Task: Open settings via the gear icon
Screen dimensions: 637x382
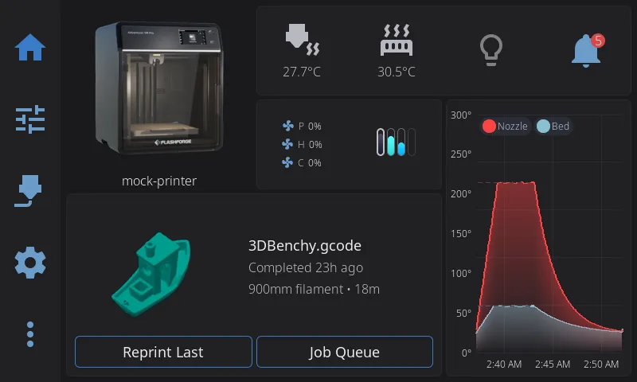Action: pos(30,263)
